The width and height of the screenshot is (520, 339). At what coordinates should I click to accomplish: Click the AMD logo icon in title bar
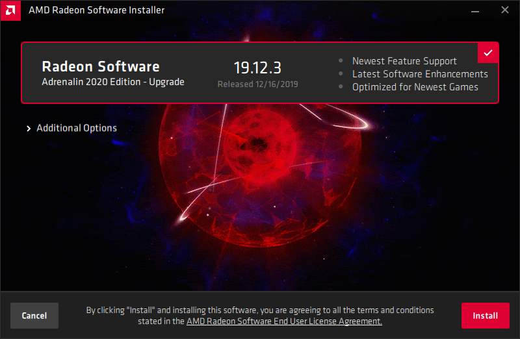pos(10,10)
